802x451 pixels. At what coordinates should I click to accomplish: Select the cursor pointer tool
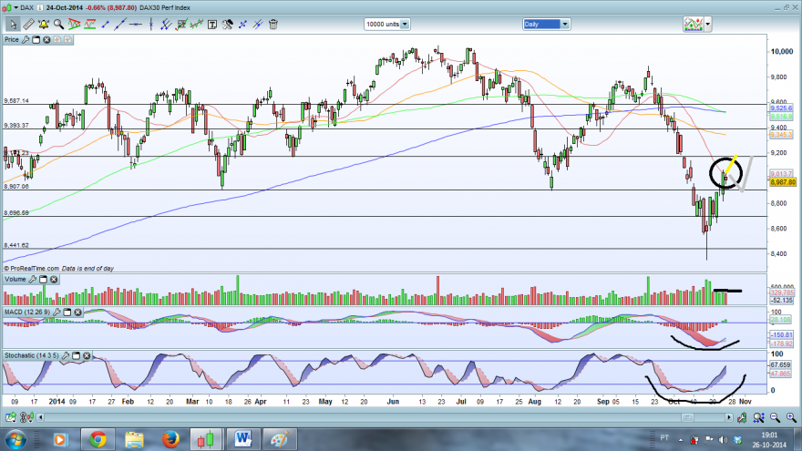point(13,24)
